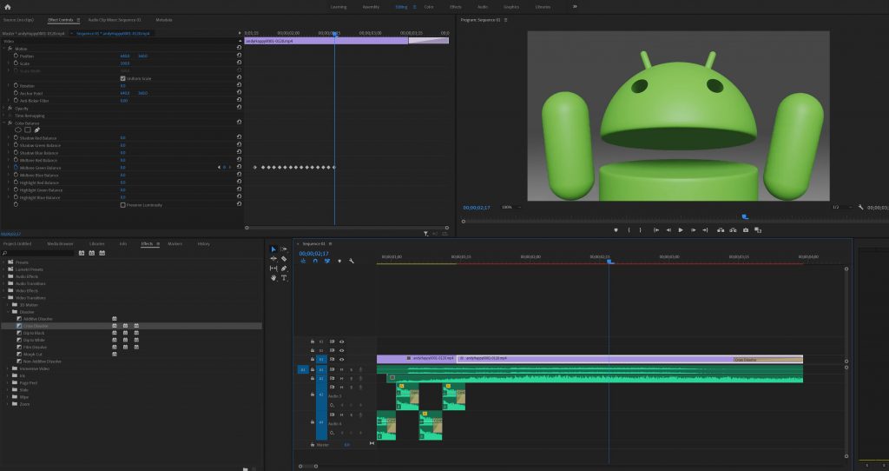Go to the Home screen icon

coord(7,7)
